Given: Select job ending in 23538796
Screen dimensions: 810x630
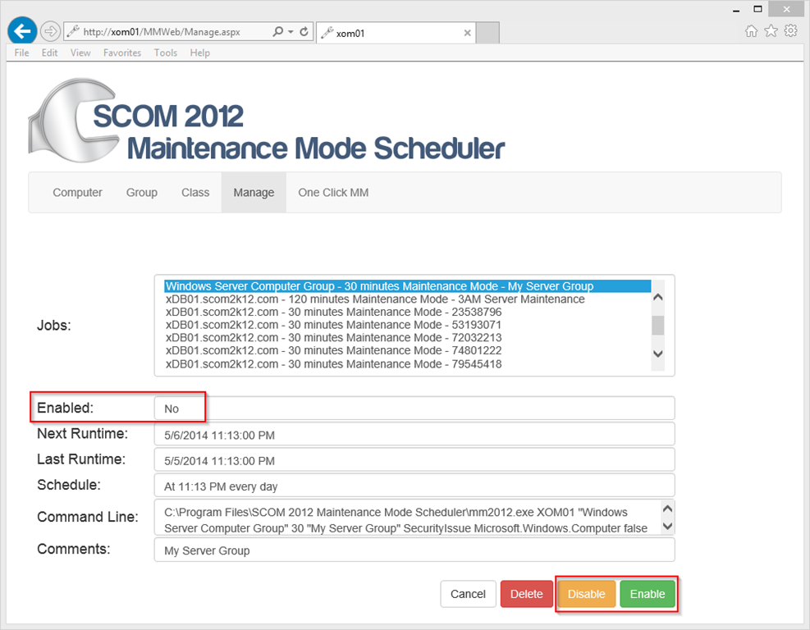Looking at the screenshot, I should 407,312.
